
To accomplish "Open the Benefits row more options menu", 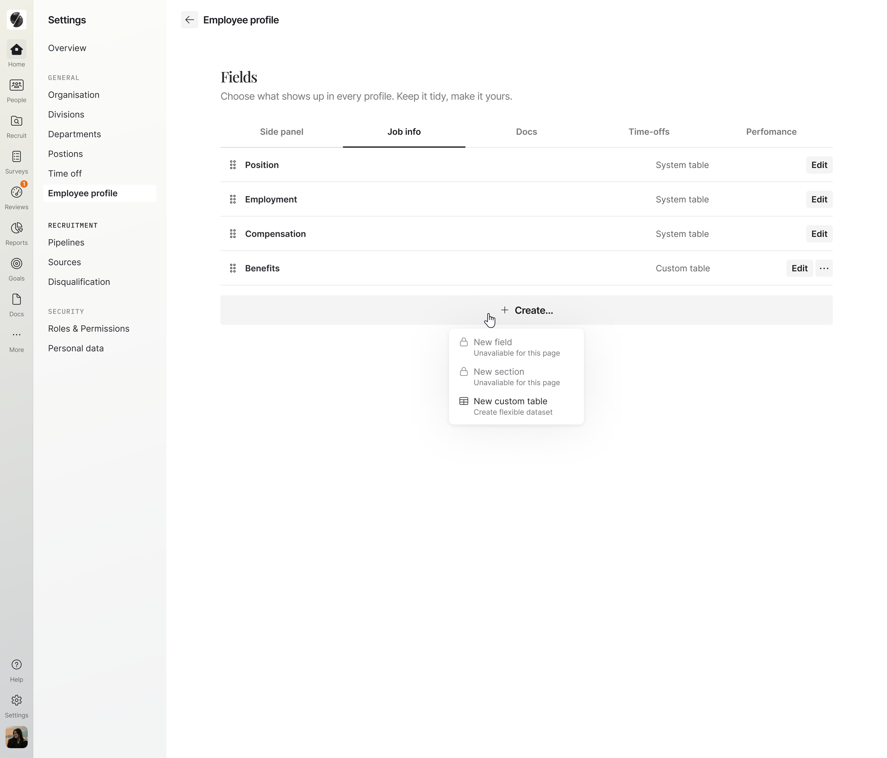I will [x=824, y=269].
